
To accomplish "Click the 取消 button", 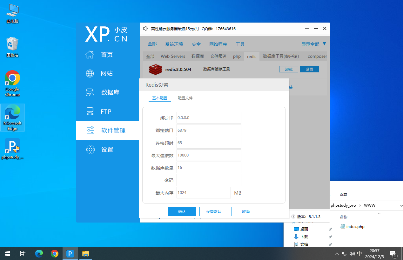I will (245, 211).
